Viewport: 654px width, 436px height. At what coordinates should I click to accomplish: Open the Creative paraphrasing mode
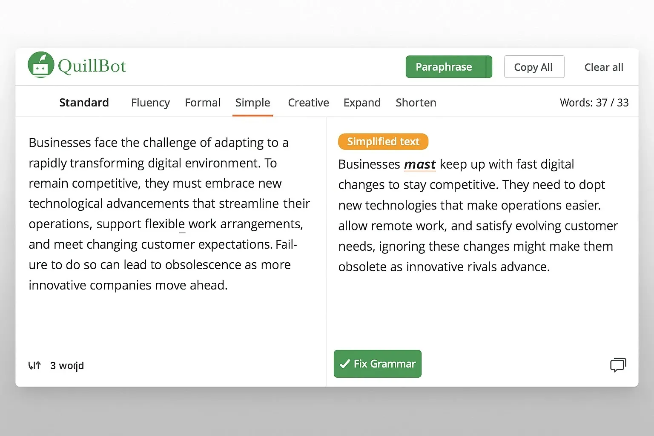coord(308,103)
